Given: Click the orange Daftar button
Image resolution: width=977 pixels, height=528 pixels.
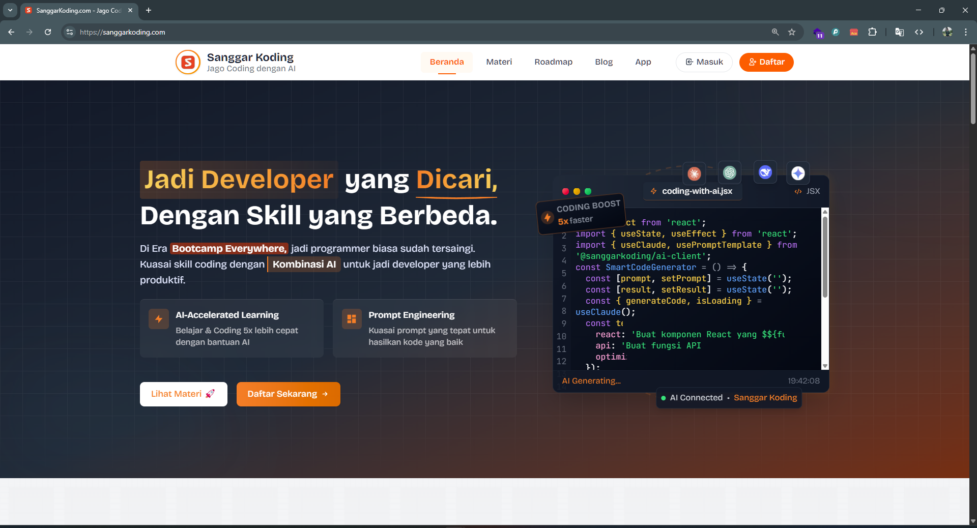Looking at the screenshot, I should tap(766, 62).
